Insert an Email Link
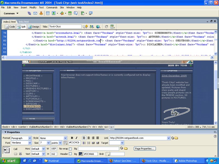Viewport: 219px width, 164px height. [35, 13]
